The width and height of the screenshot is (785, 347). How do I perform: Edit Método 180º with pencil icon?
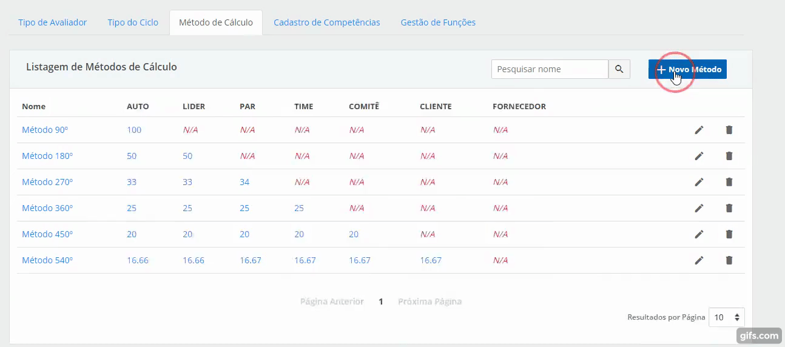click(x=699, y=156)
